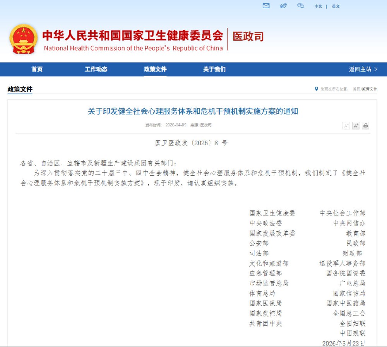This screenshot has height=347, width=387.
Task: Share the page via WeChat icon
Action: tap(300, 6)
